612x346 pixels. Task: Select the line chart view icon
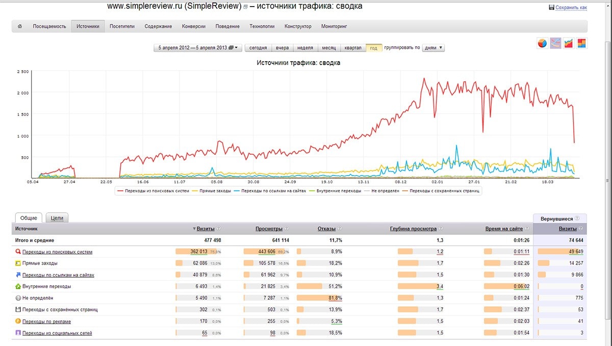[x=555, y=44]
